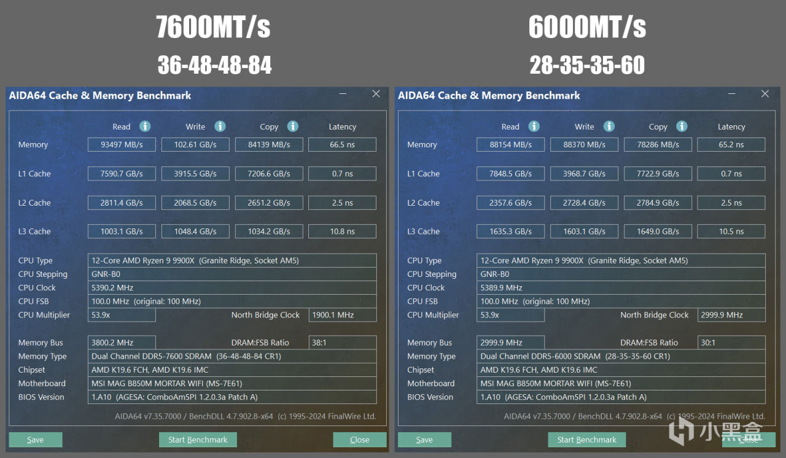
Task: Select the Dual Channel DDR5-6000 SDRAM memory type
Action: click(621, 356)
